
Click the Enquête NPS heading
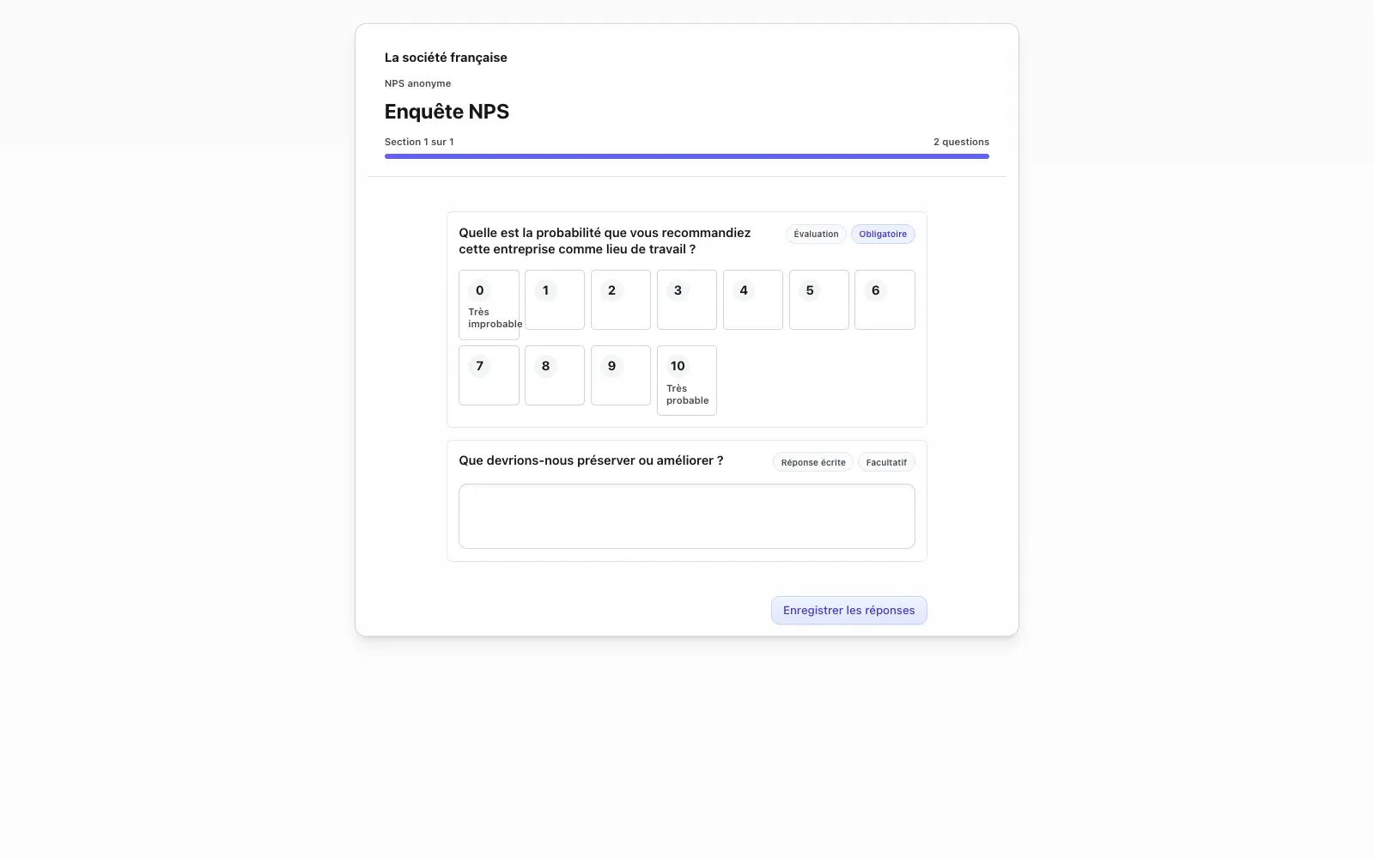coord(447,112)
